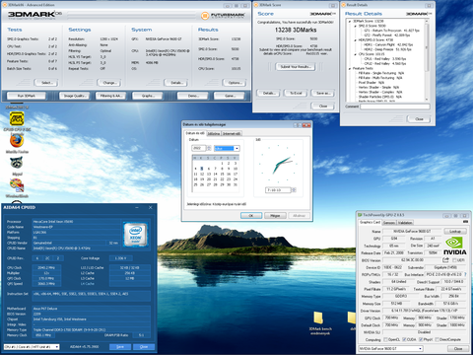Open the 3DMark bench desktop folder
This screenshot has height=355, width=473.
tap(318, 318)
